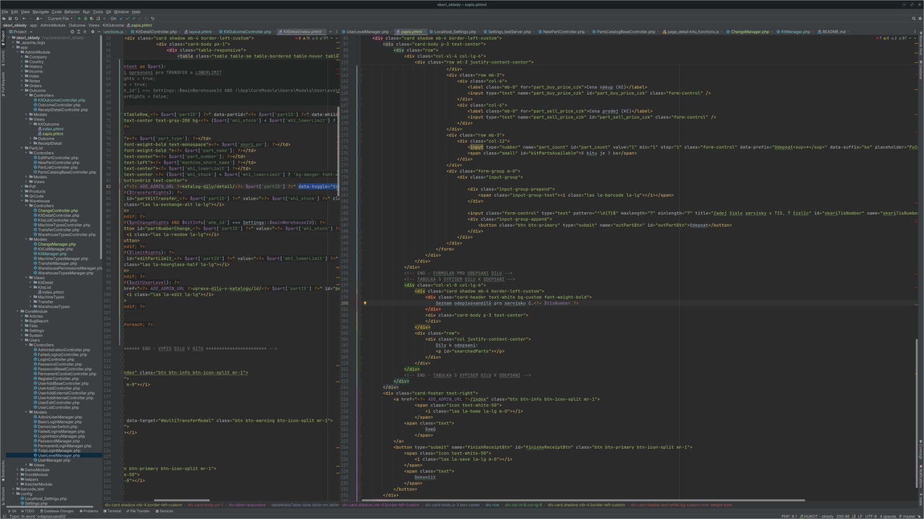Viewport: 924px width, 519px height.
Task: Click the Git rollback icon
Action: click(x=152, y=18)
